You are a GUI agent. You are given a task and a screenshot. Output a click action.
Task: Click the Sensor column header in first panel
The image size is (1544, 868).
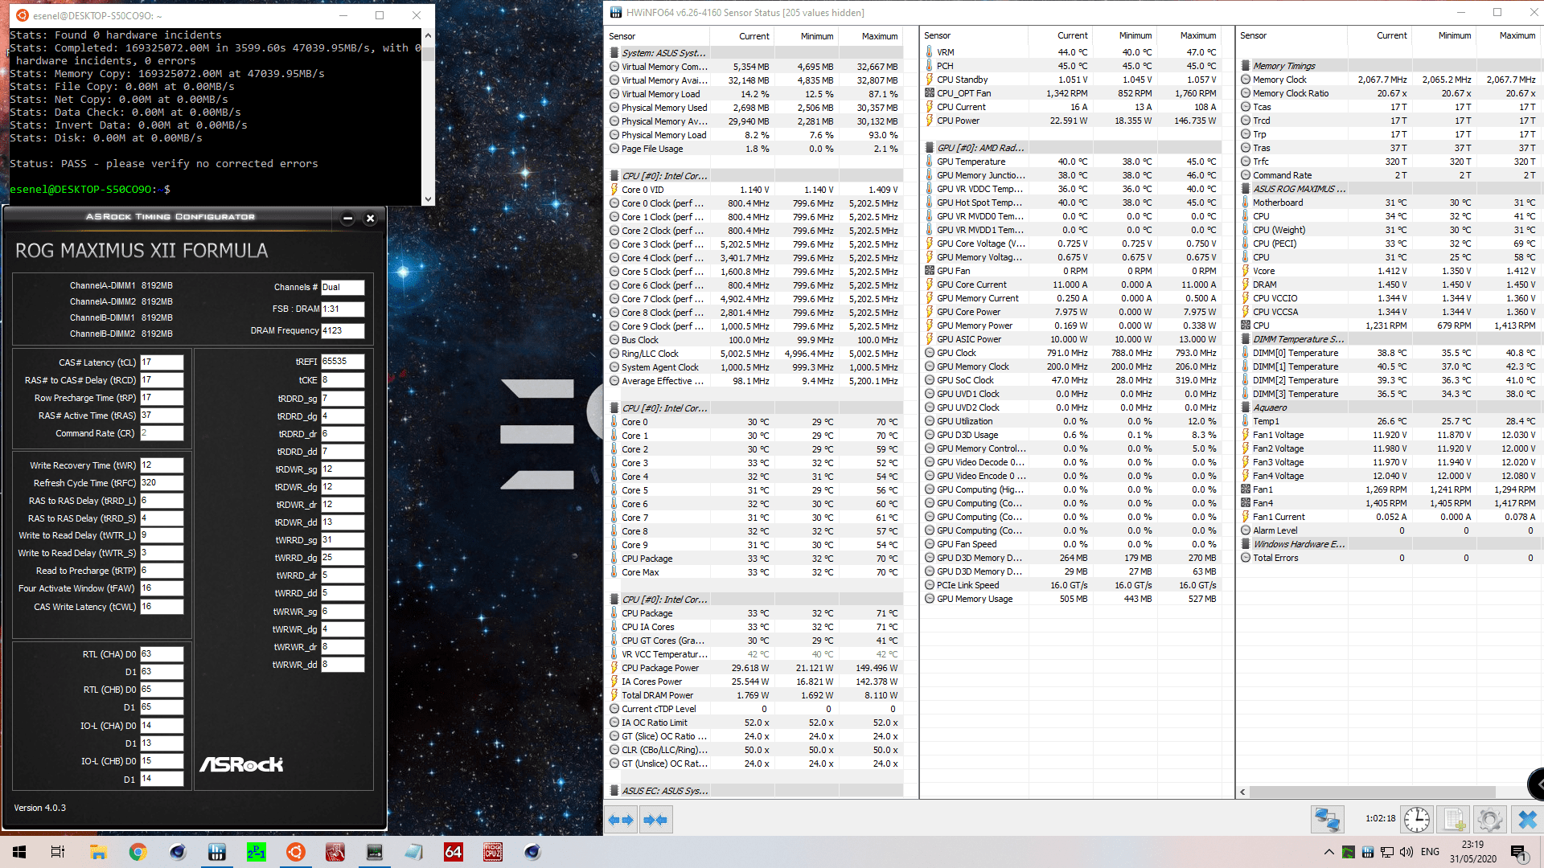coord(658,36)
